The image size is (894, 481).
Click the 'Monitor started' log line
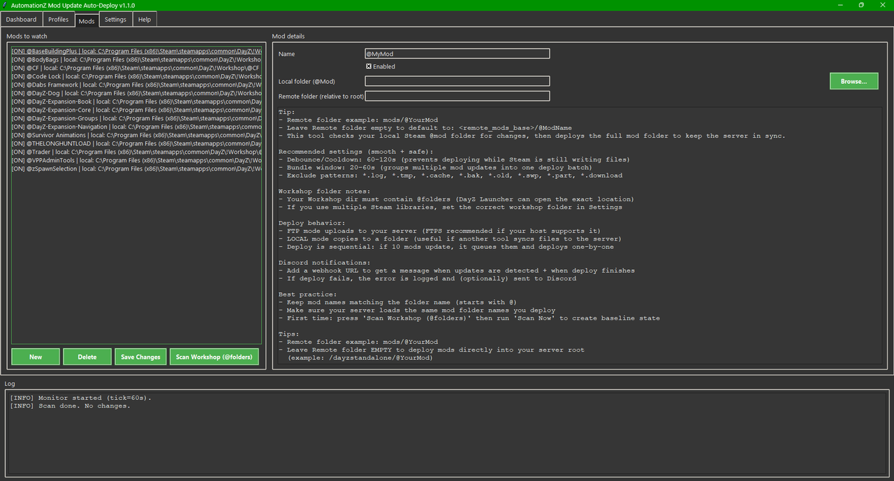pos(81,398)
